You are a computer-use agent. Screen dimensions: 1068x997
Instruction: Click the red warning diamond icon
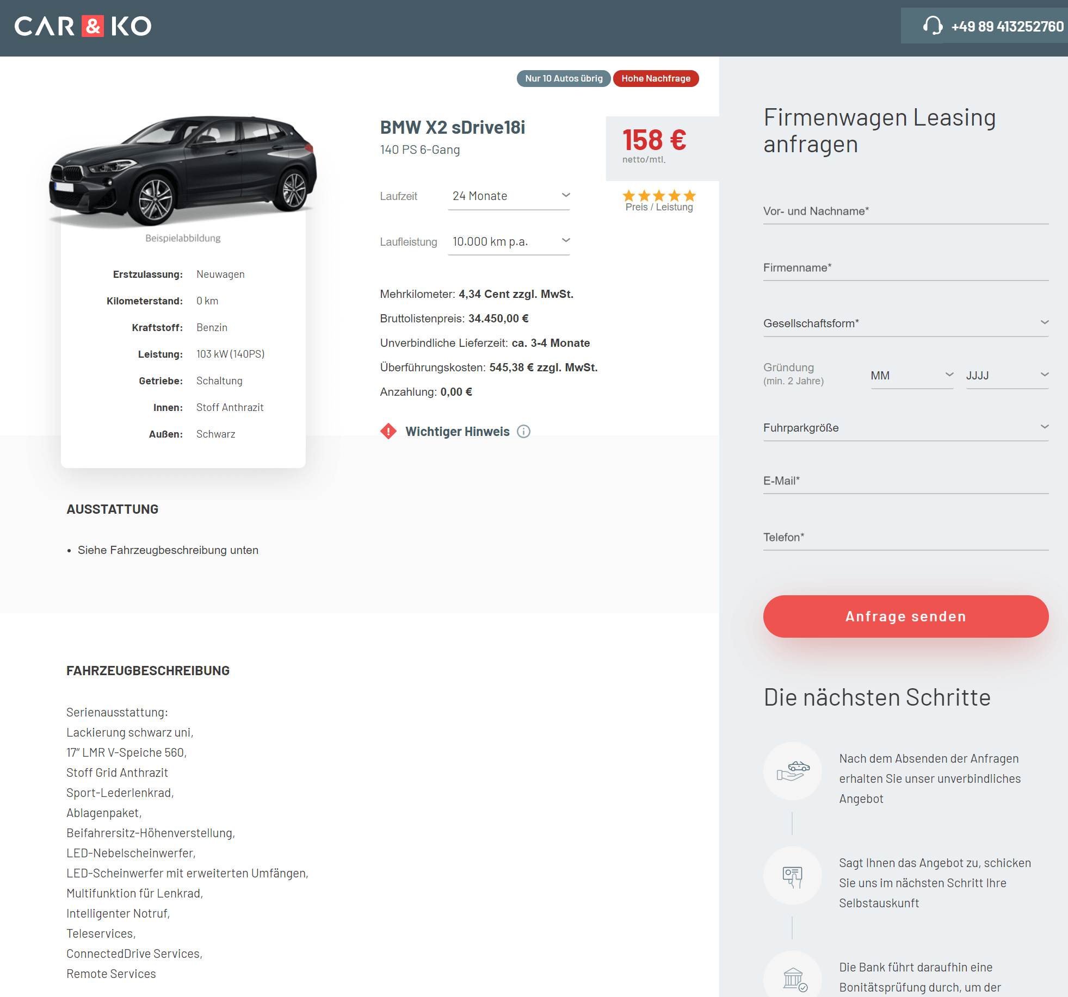[x=388, y=431]
